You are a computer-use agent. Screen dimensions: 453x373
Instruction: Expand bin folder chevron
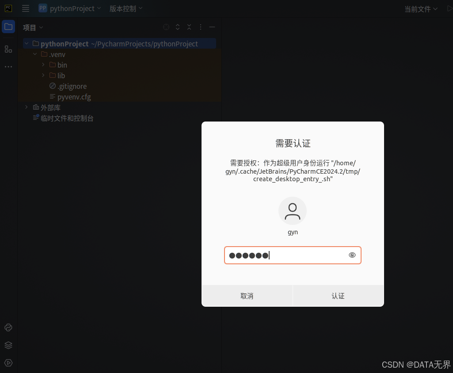[43, 65]
